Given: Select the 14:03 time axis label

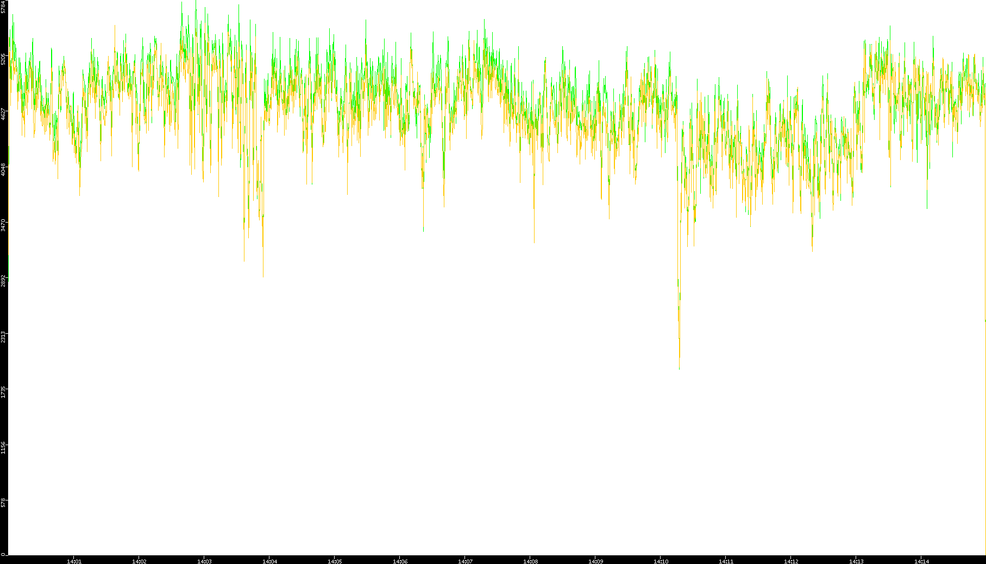Looking at the screenshot, I should 204,561.
